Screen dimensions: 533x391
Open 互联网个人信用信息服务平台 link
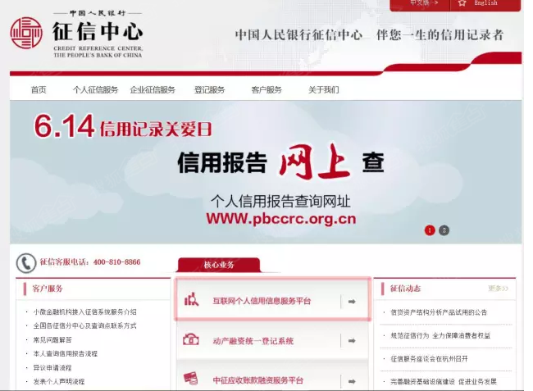(262, 301)
